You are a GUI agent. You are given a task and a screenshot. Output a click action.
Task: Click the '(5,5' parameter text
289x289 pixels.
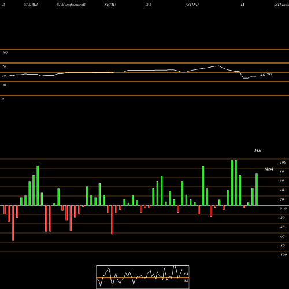click(149, 5)
